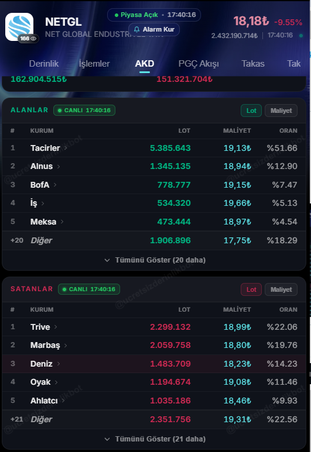Screen dimensions: 311x452
Task: Click Deniz lot value 1.483.709
Action: tap(170, 364)
